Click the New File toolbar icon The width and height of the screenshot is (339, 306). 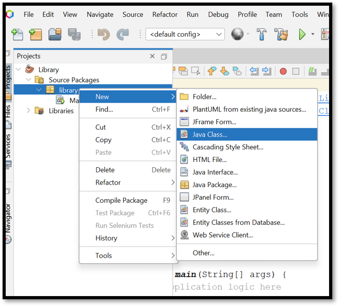coord(17,34)
